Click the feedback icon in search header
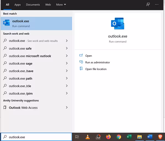This screenshot has width=165, height=141. (148, 5)
